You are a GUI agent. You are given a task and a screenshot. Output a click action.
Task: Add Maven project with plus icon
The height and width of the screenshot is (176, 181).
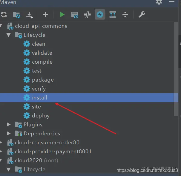[45, 15]
